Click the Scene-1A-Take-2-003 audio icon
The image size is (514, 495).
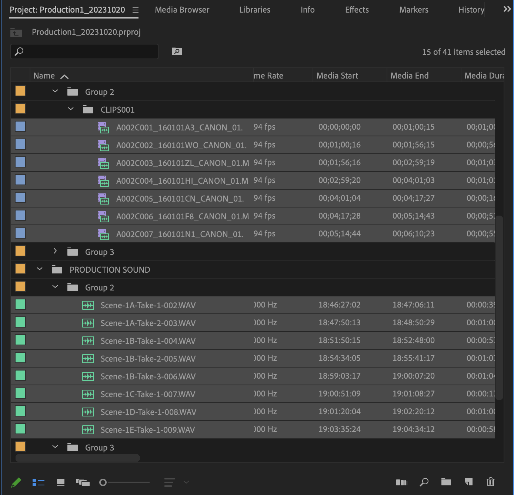pyautogui.click(x=88, y=323)
